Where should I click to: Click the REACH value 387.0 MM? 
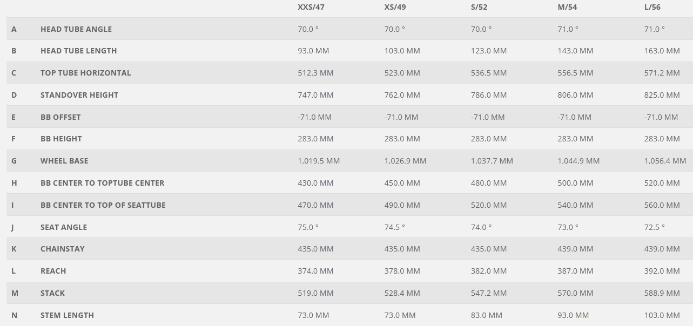pos(575,271)
